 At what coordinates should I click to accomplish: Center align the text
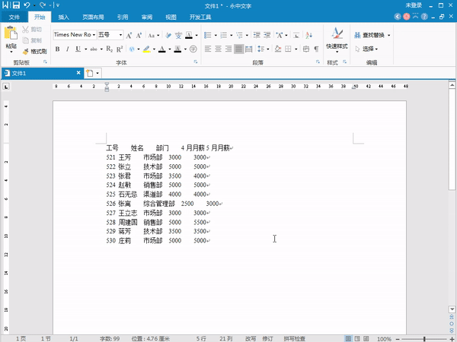218,49
